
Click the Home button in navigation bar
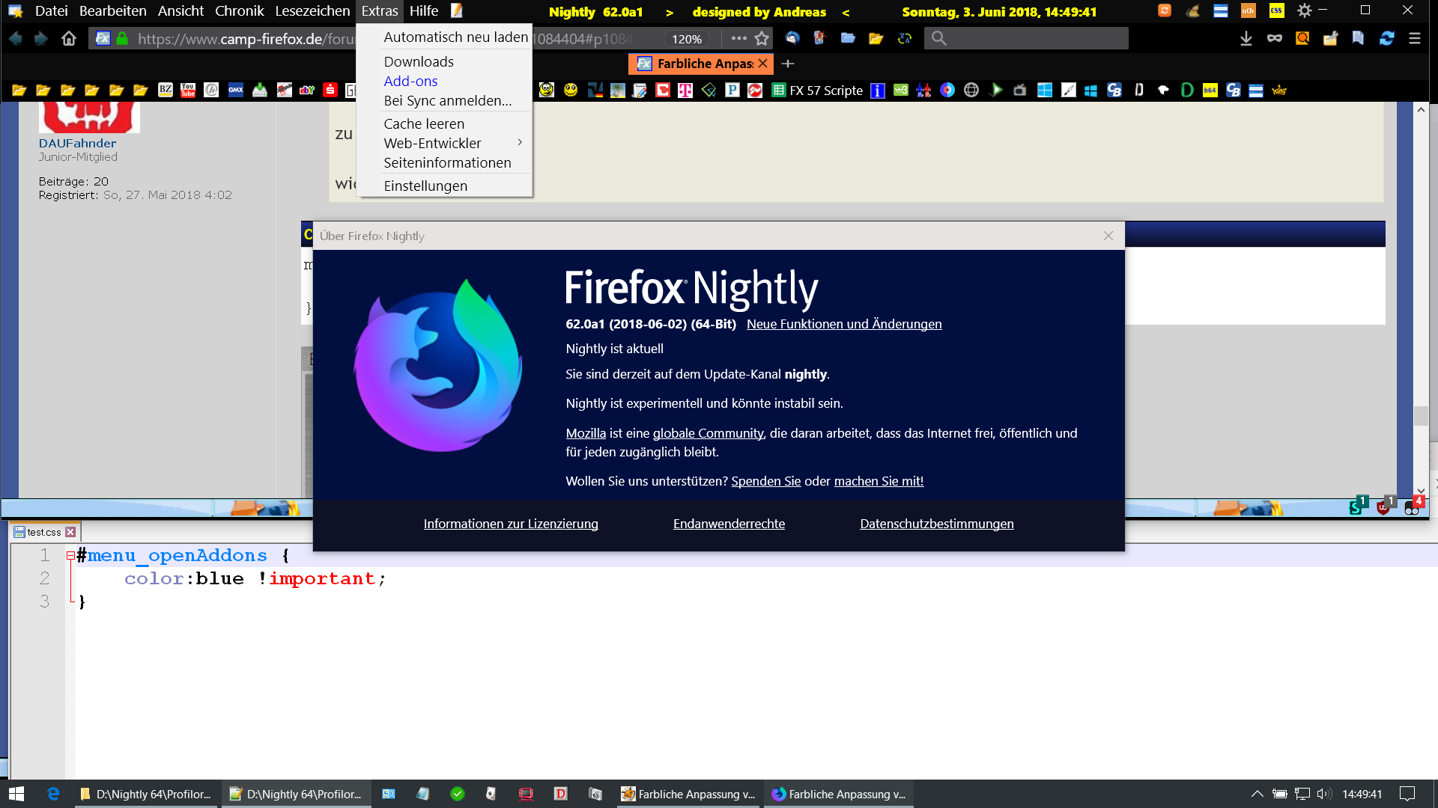pyautogui.click(x=69, y=39)
